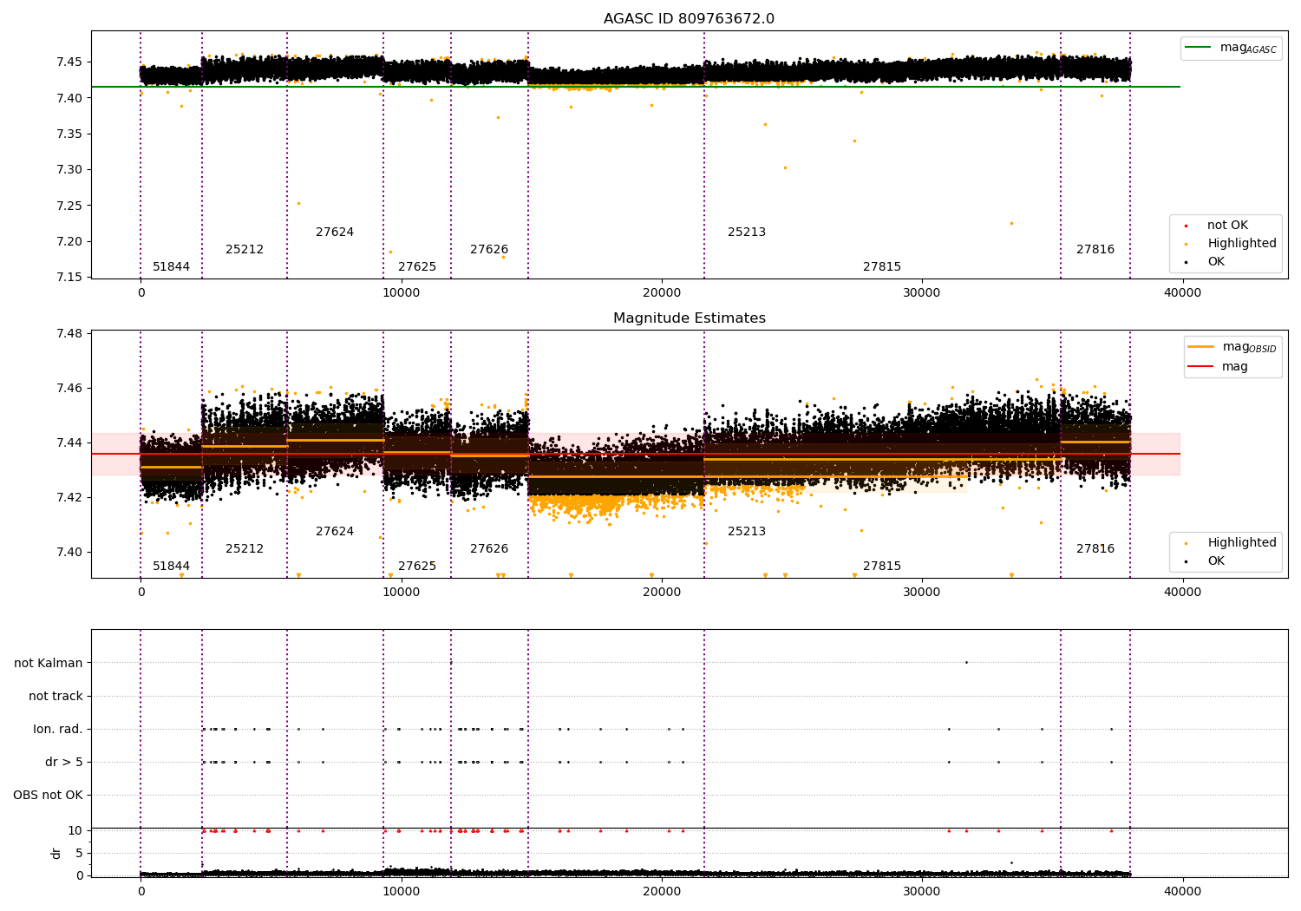This screenshot has width=1301, height=911.
Task: Click the 40000 x-tick of the top plot
Action: pyautogui.click(x=1182, y=293)
